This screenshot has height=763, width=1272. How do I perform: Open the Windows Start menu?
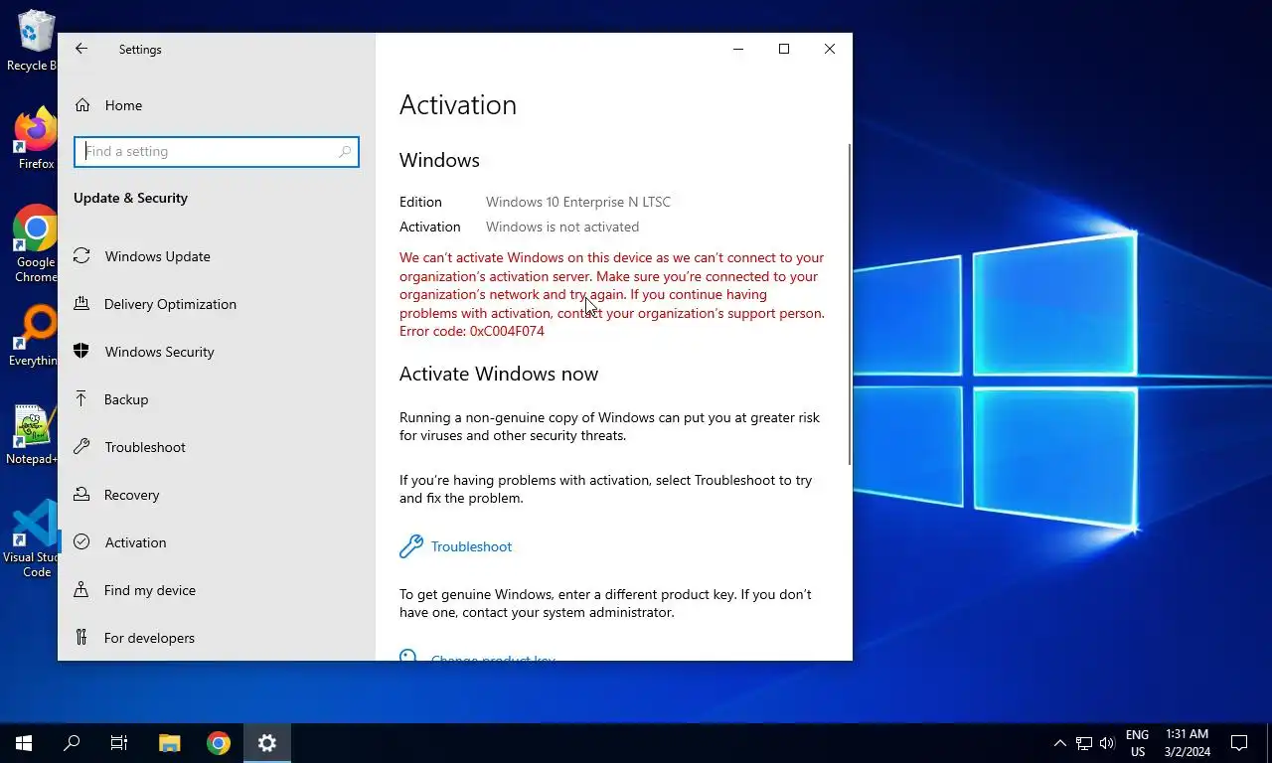[x=24, y=743]
